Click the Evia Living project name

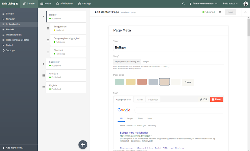click(8, 4)
